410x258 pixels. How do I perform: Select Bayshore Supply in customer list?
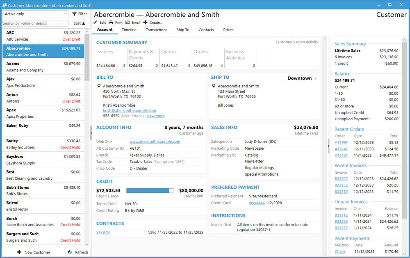pos(43,160)
